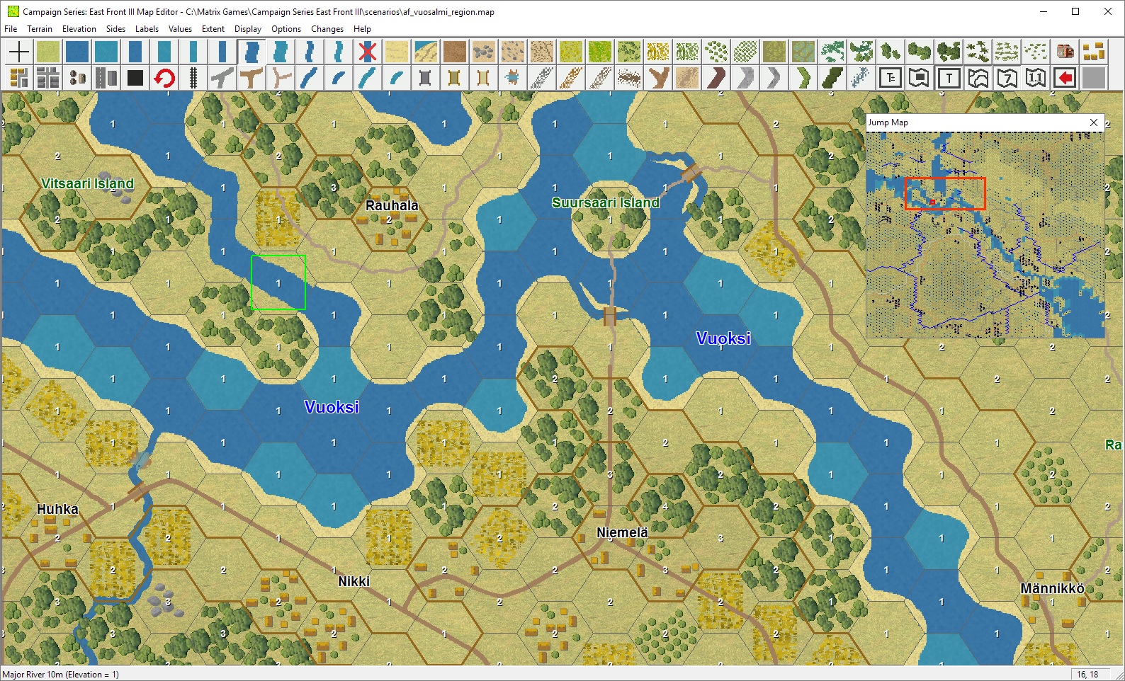The image size is (1125, 681).
Task: Choose the dense dark forest tile
Action: coord(948,52)
